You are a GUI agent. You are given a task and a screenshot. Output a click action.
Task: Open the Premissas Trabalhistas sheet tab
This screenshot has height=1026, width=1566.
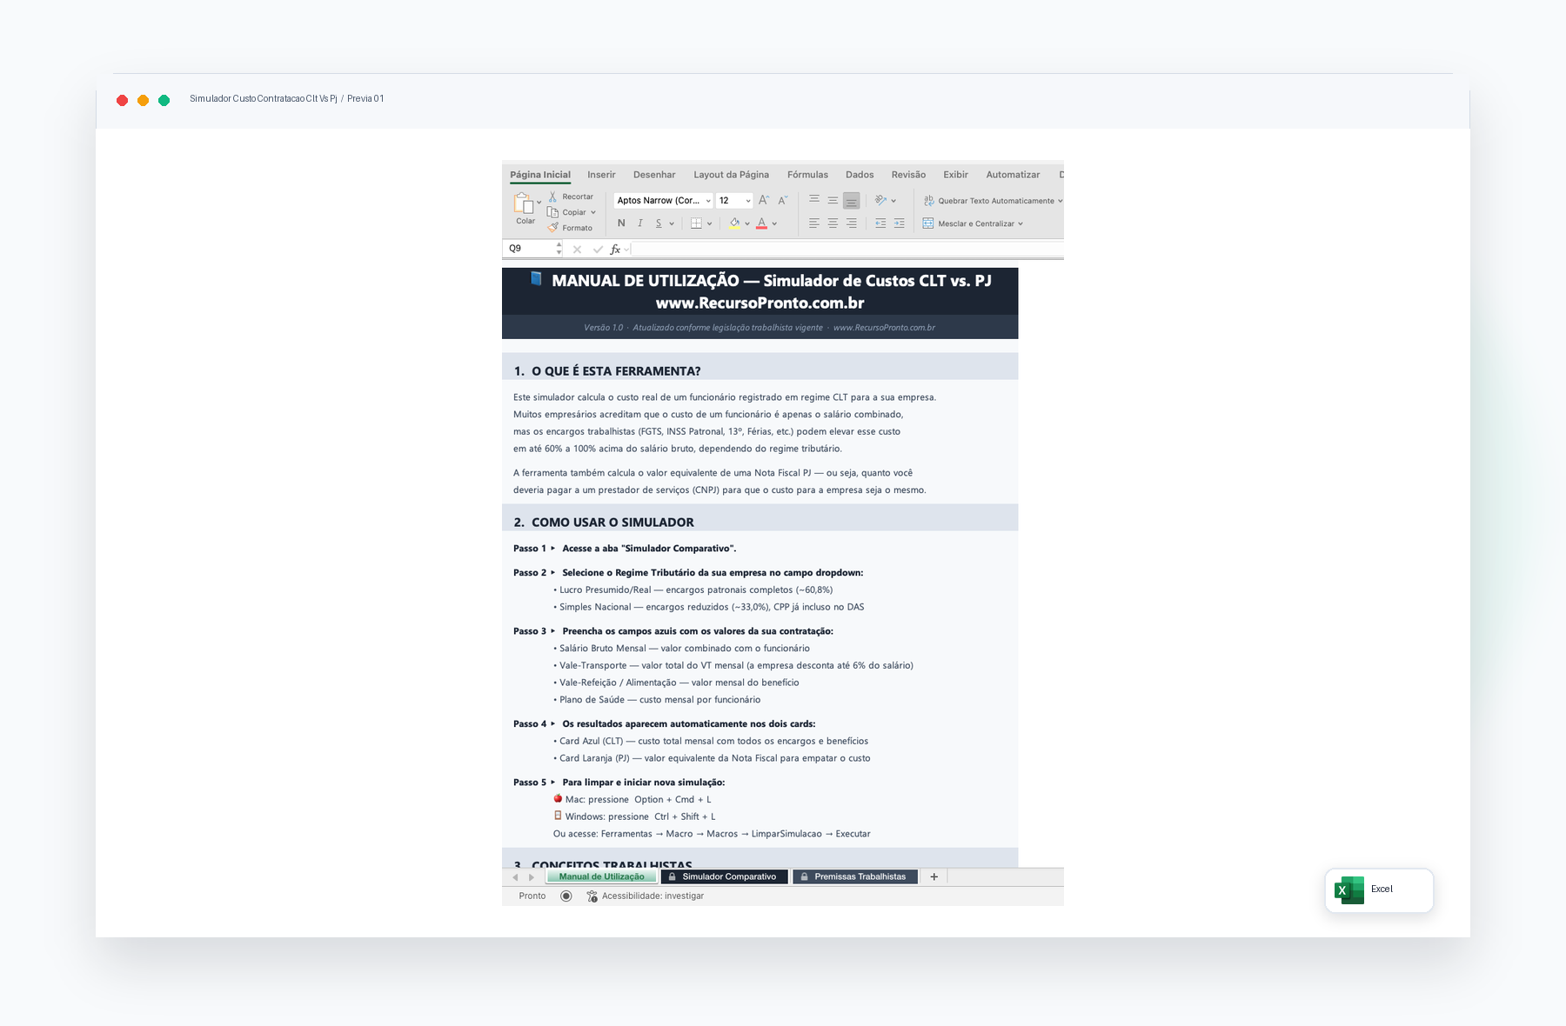pyautogui.click(x=855, y=876)
